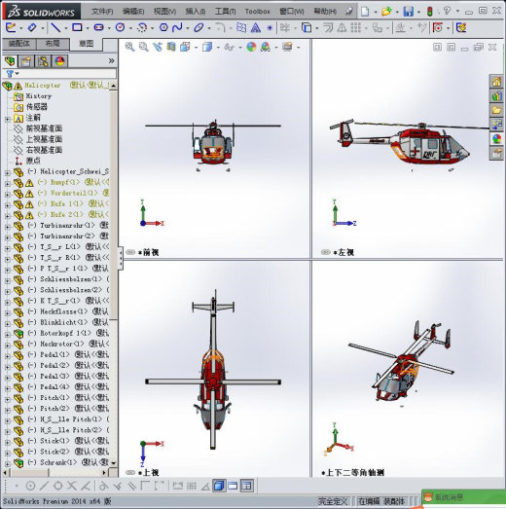Open the 编辑(E) menu
The height and width of the screenshot is (509, 506).
pos(133,12)
